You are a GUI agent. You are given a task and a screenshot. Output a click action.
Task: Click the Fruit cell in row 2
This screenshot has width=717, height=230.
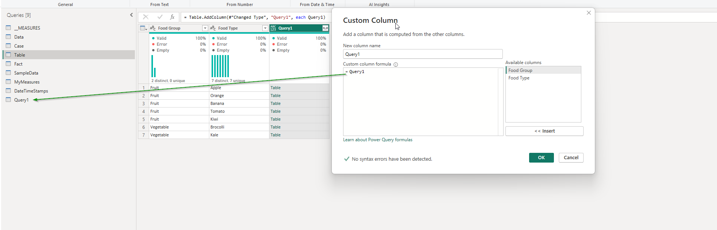tap(179, 96)
